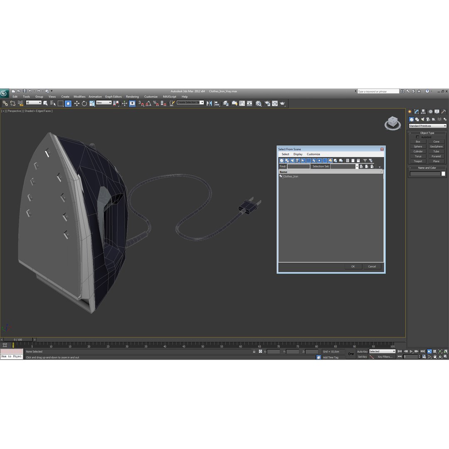This screenshot has height=449, width=449.
Task: Toggle Window/Crossing selection mode
Action: pyautogui.click(x=68, y=104)
